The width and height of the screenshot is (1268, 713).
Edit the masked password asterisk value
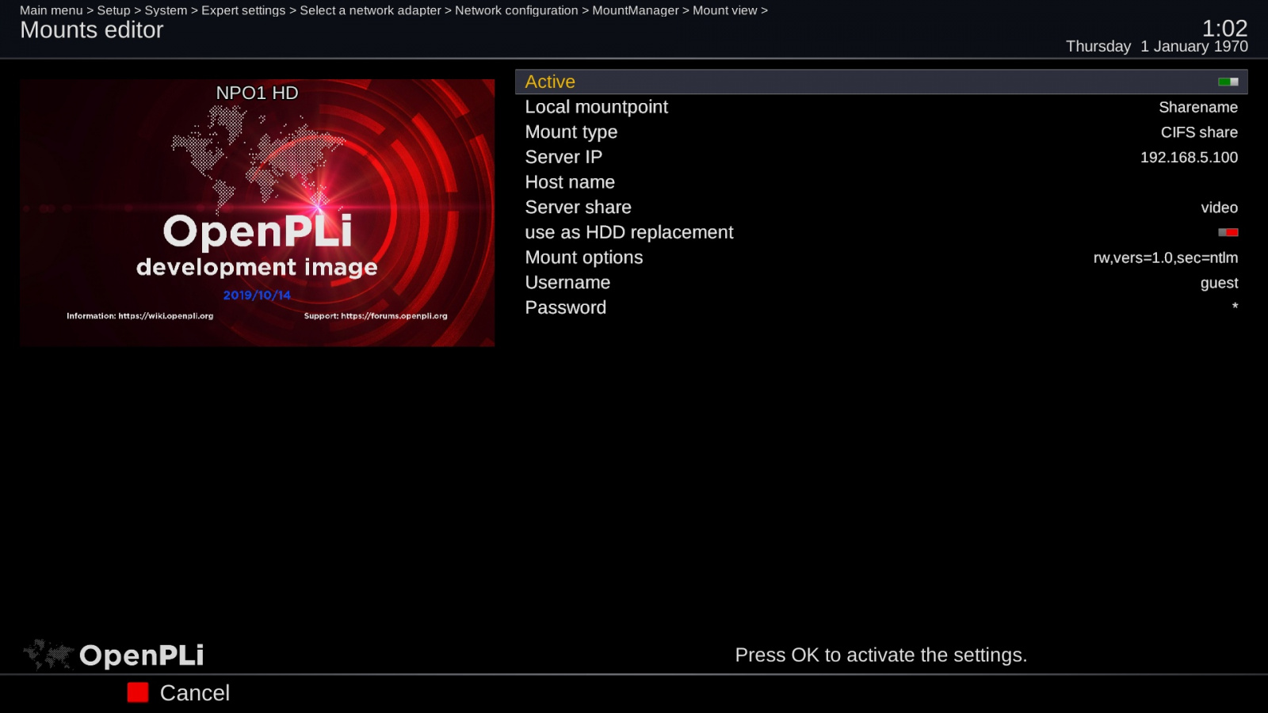pos(1235,307)
